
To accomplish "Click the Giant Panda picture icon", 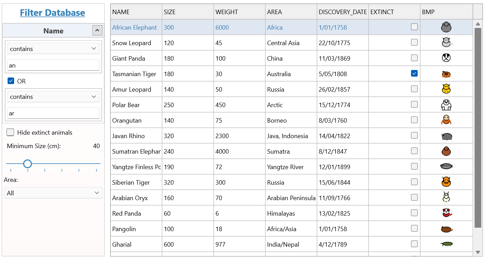I will [x=446, y=58].
